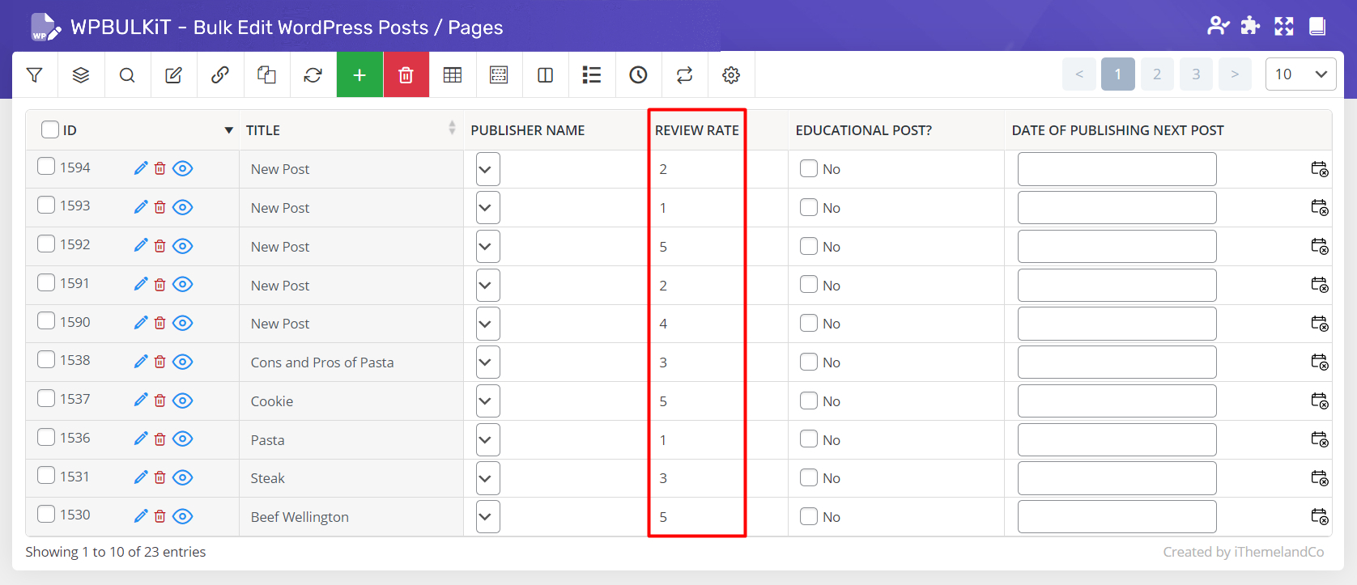This screenshot has width=1357, height=585.
Task: Toggle the select-all checkbox beside ID
Action: coord(50,129)
